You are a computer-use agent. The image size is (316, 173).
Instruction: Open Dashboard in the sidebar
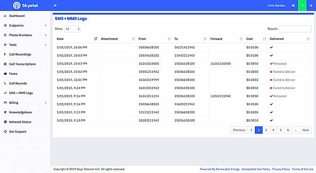point(17,16)
